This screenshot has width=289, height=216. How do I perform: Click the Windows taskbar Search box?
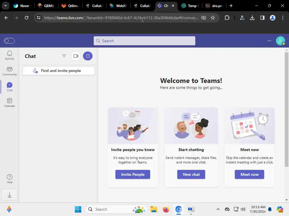click(x=116, y=209)
